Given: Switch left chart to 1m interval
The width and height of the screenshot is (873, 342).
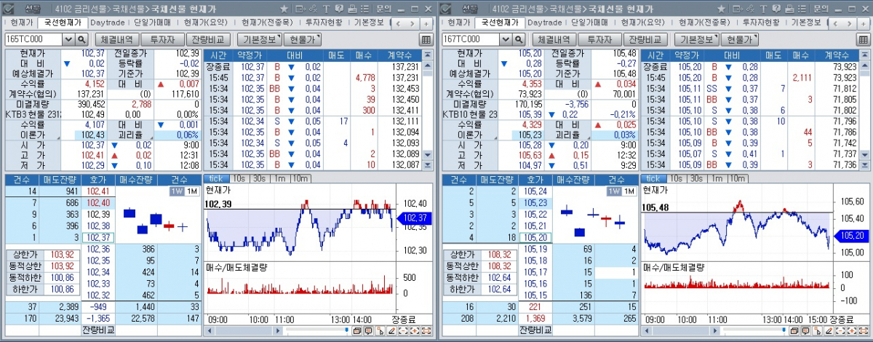Looking at the screenshot, I should click(279, 178).
